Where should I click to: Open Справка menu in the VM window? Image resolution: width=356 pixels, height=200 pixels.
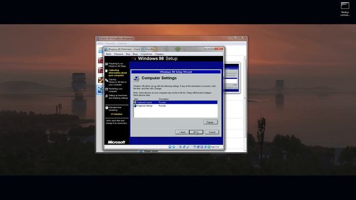(159, 54)
